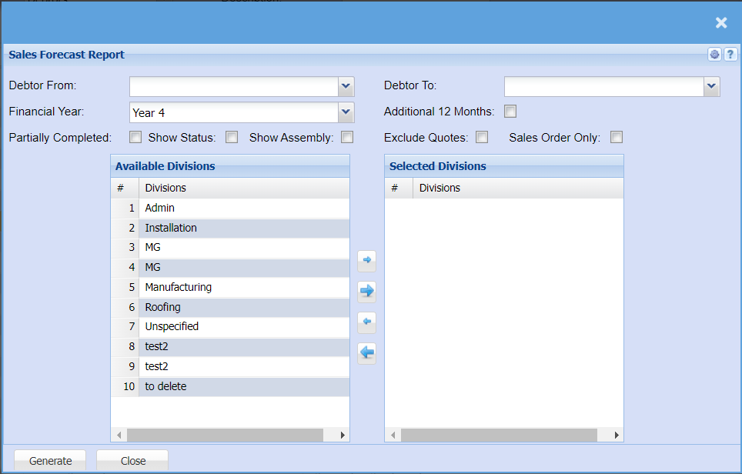Click the double left arrow to remove all divisions

[367, 353]
